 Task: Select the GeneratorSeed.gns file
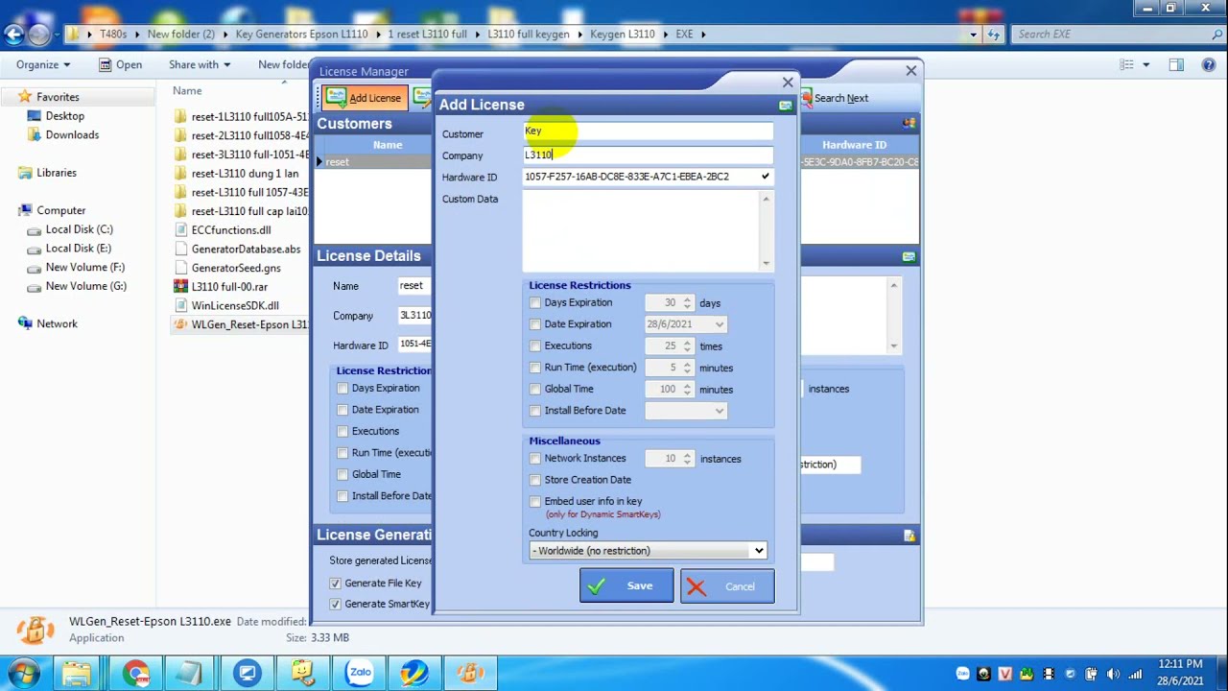point(236,269)
